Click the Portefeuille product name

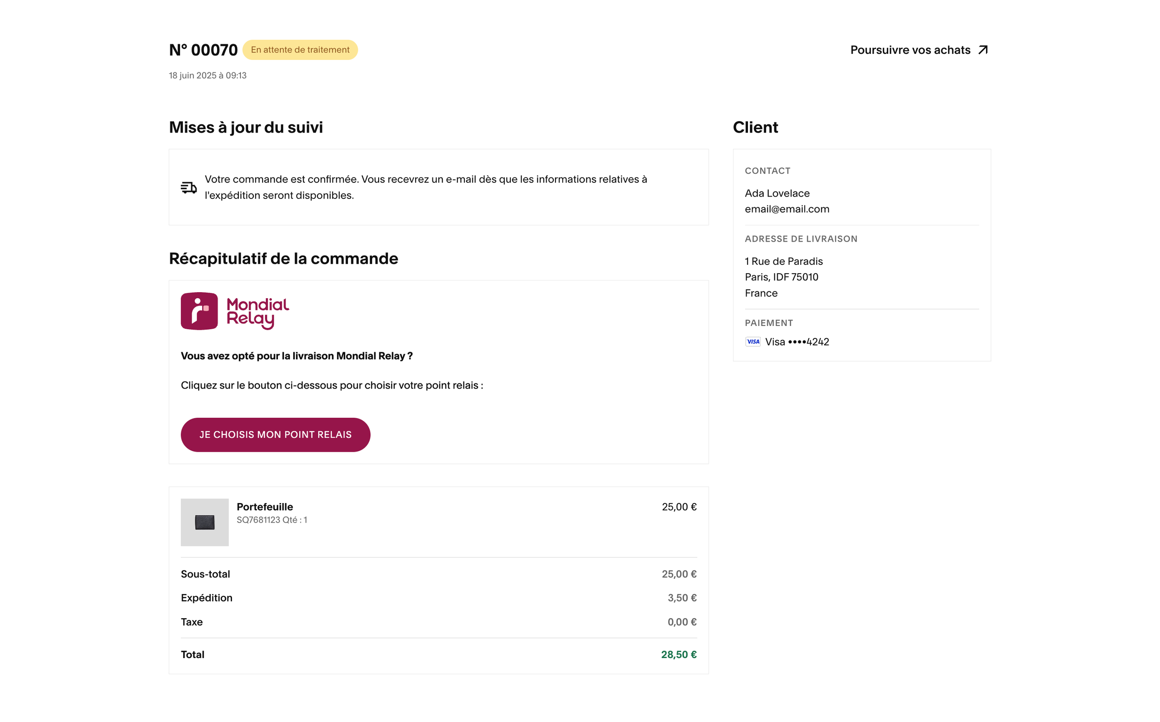tap(264, 507)
